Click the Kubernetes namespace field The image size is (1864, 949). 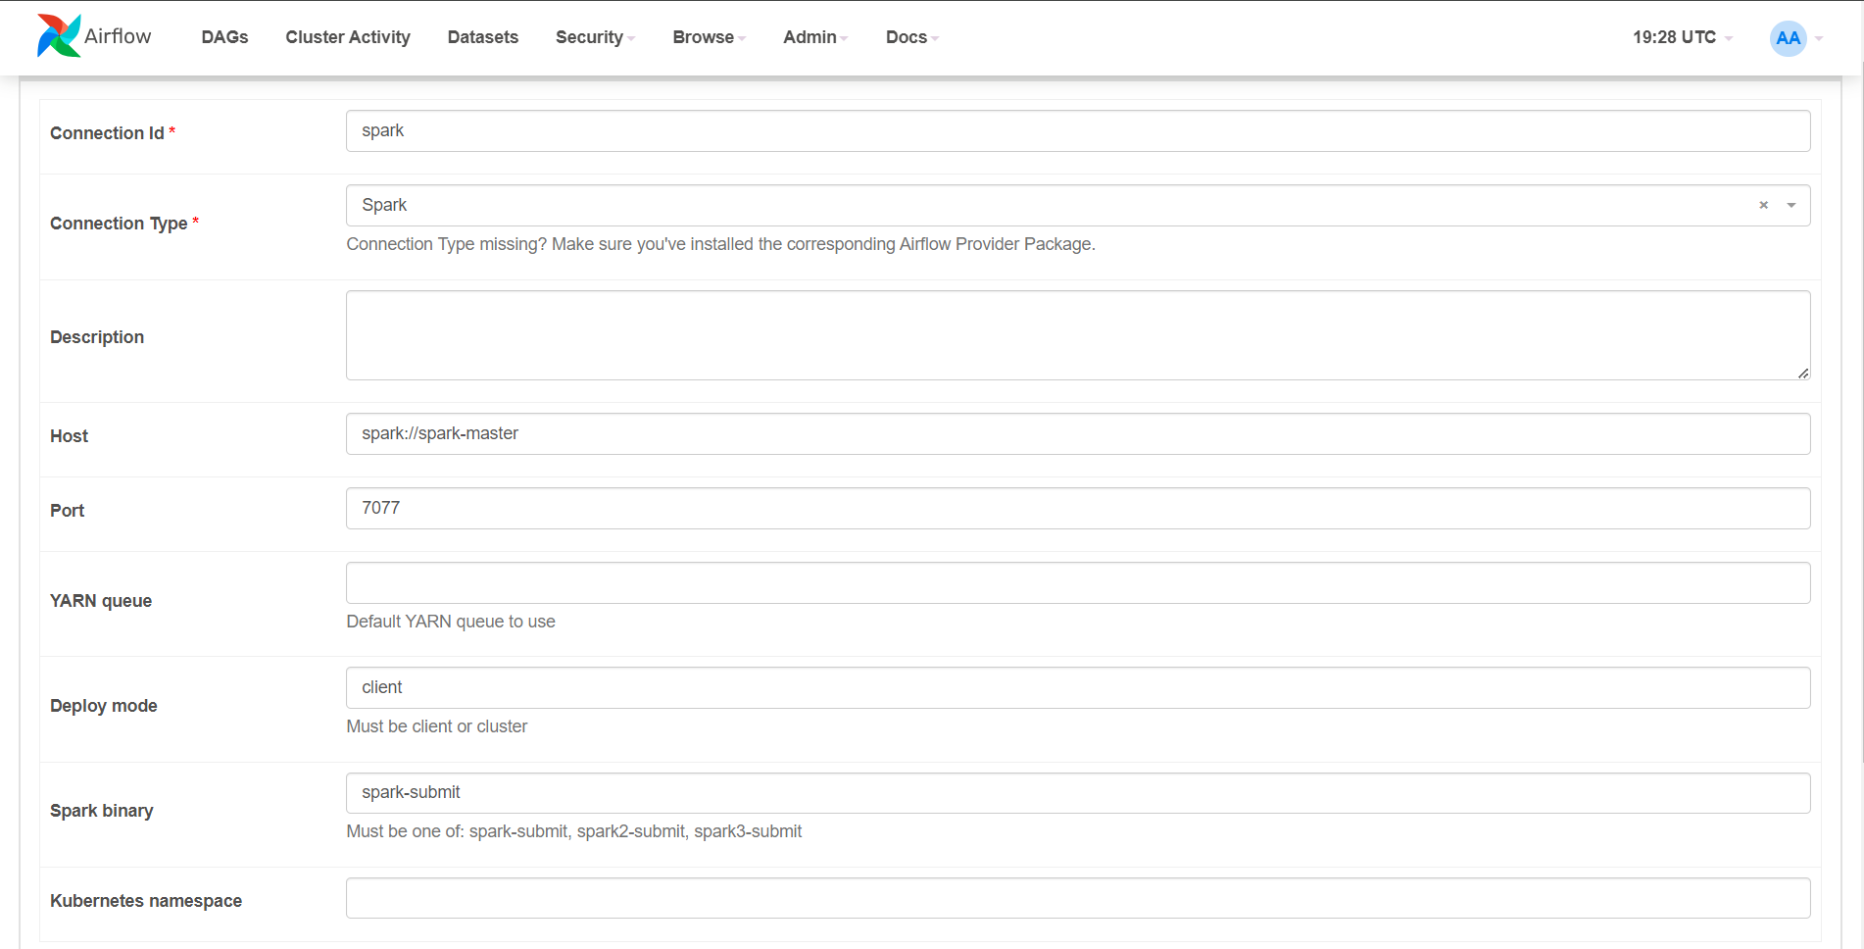[x=1078, y=898]
